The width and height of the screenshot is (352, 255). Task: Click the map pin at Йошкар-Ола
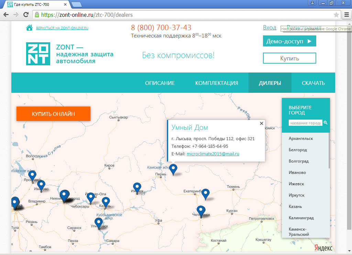91,198
